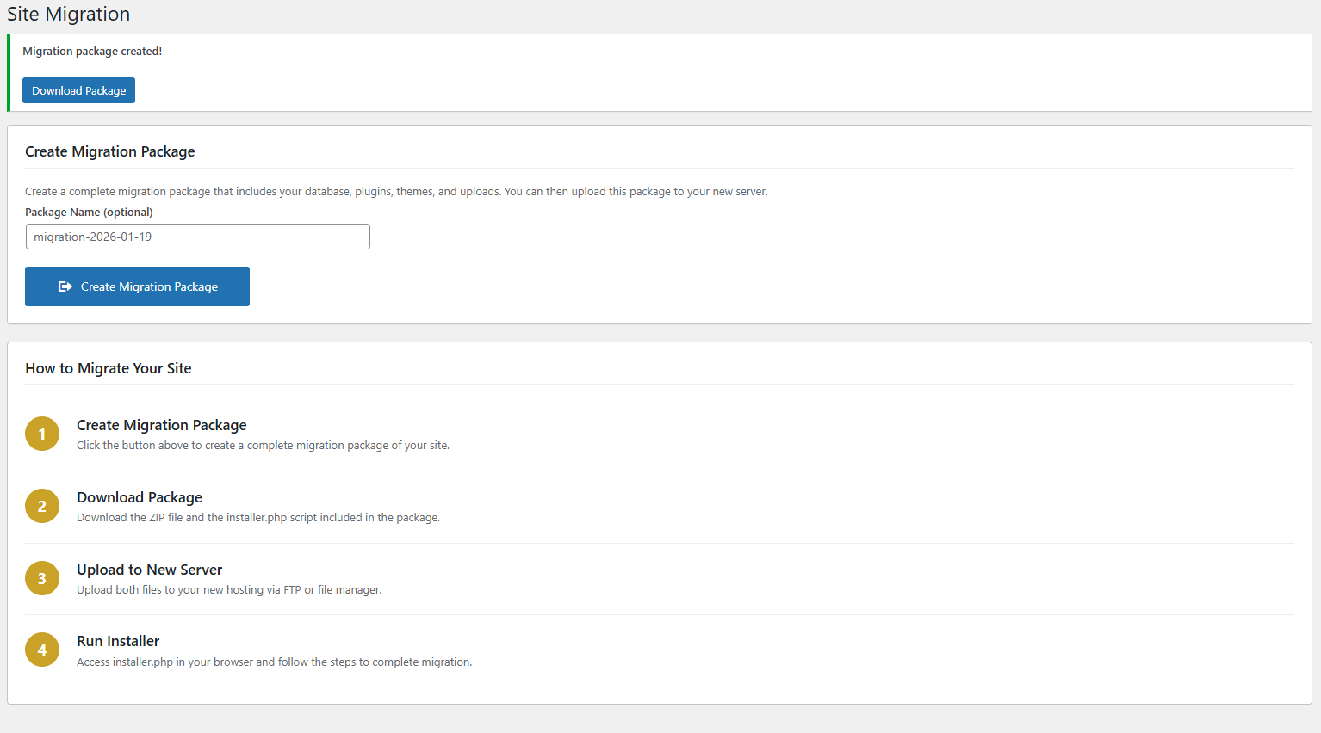1321x733 pixels.
Task: Select the step 1 numbered circle icon
Action: (x=42, y=434)
